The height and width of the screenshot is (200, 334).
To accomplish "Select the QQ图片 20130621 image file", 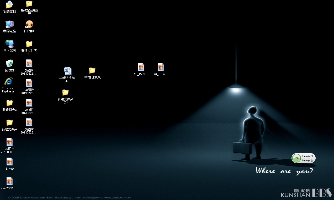I will pos(29,64).
